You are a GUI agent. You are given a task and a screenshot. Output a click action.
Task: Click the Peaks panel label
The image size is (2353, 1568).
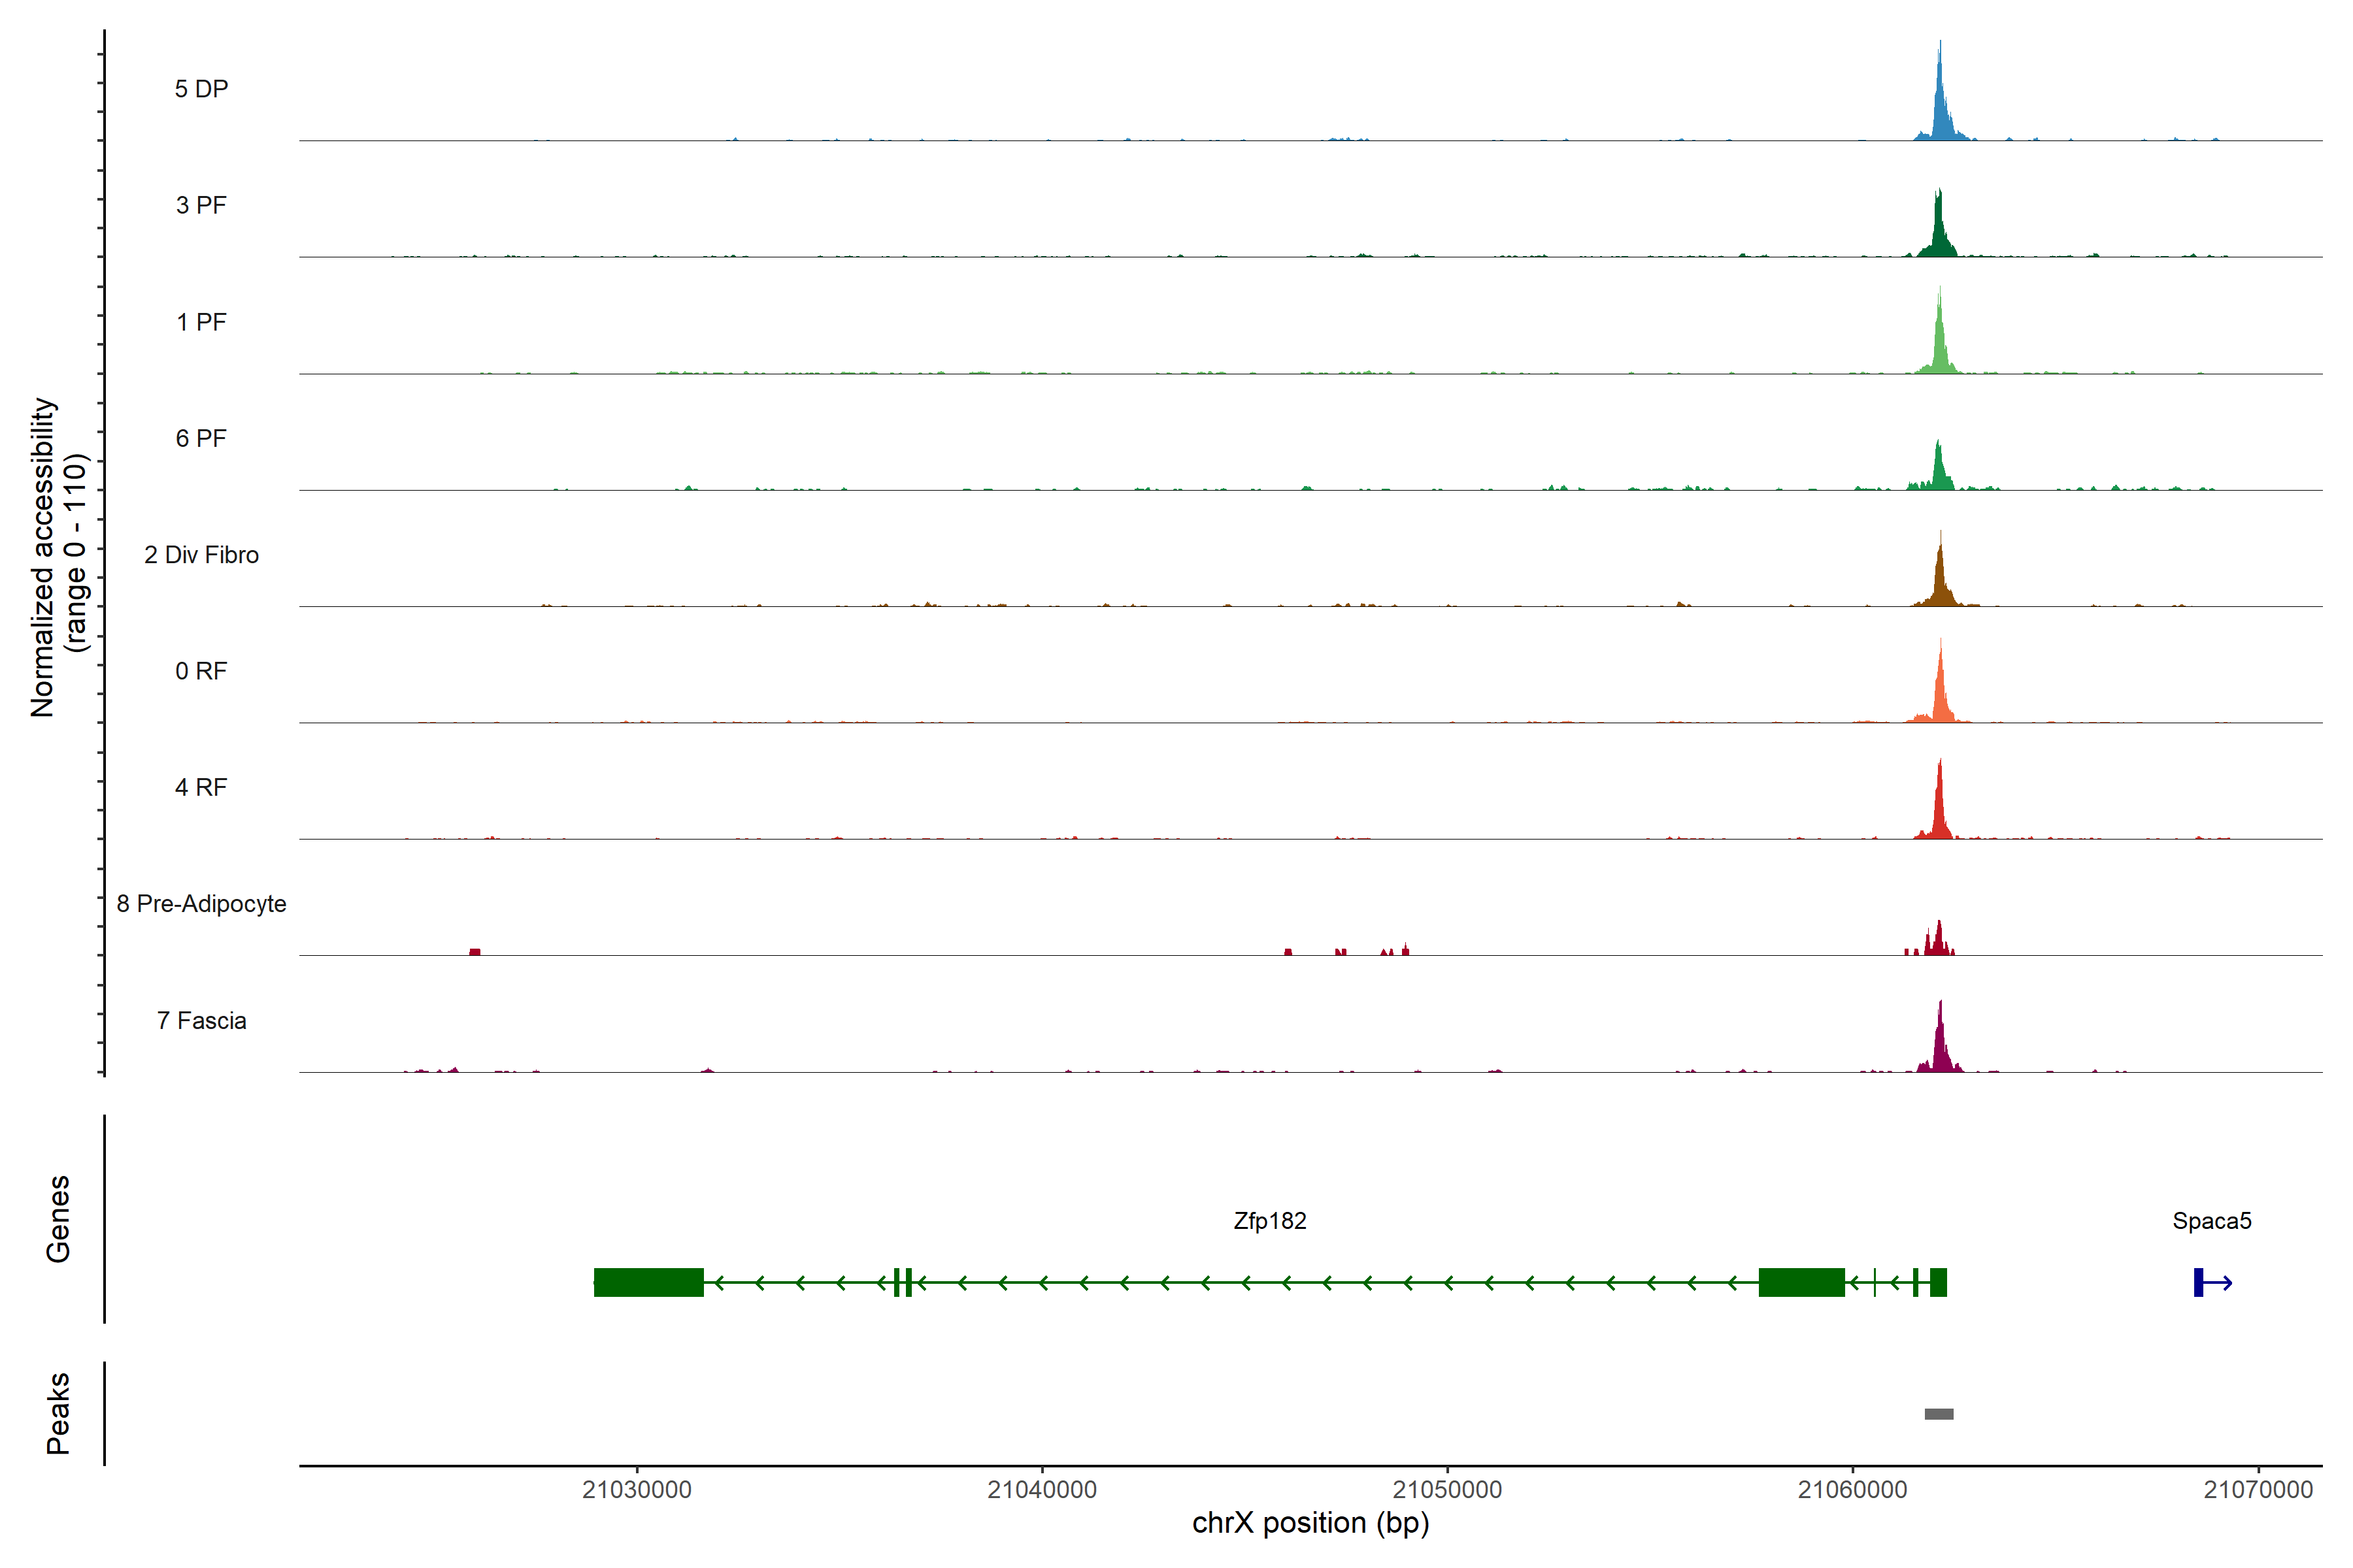coord(58,1413)
